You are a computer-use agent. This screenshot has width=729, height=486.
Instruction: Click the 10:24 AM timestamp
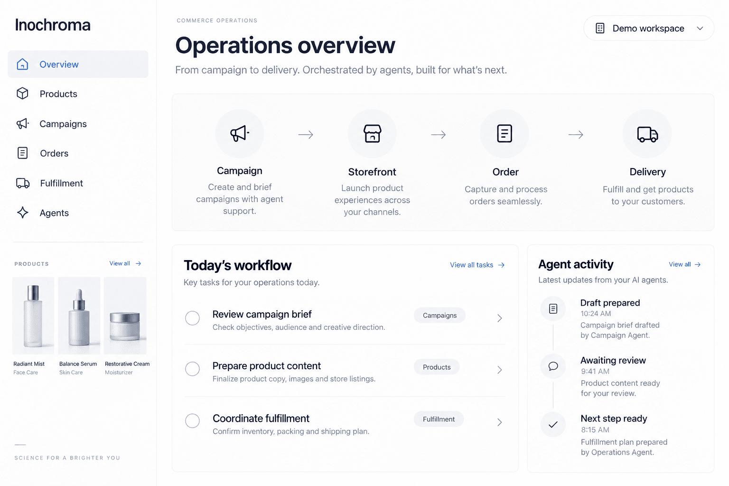596,314
